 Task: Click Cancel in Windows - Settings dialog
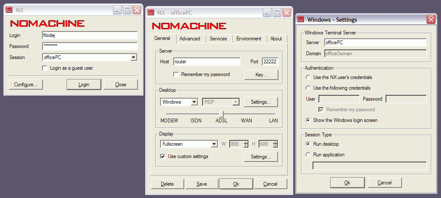(x=385, y=183)
